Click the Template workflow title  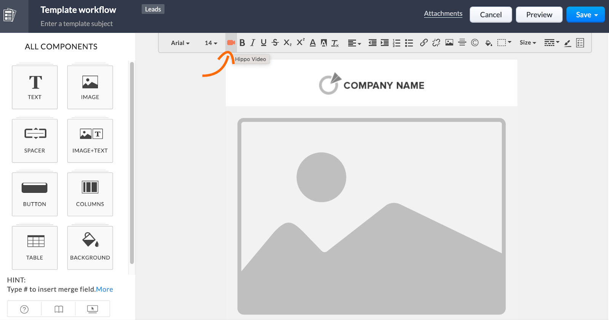(78, 10)
